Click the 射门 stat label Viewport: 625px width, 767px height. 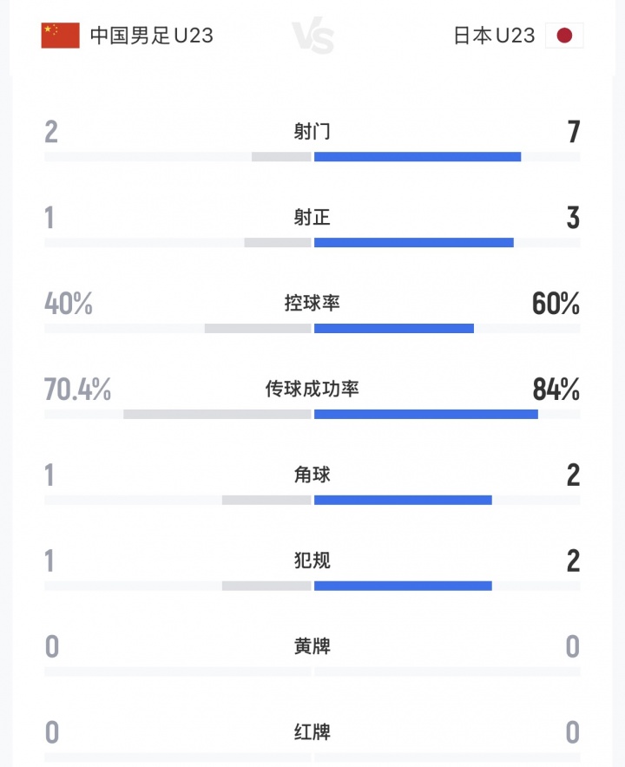(312, 132)
